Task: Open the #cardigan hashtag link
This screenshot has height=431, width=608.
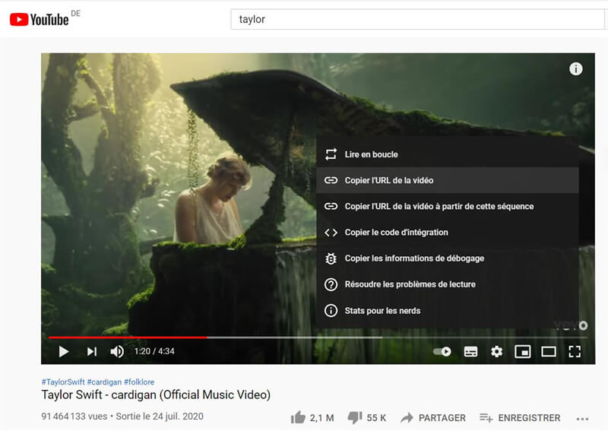Action: (x=104, y=382)
